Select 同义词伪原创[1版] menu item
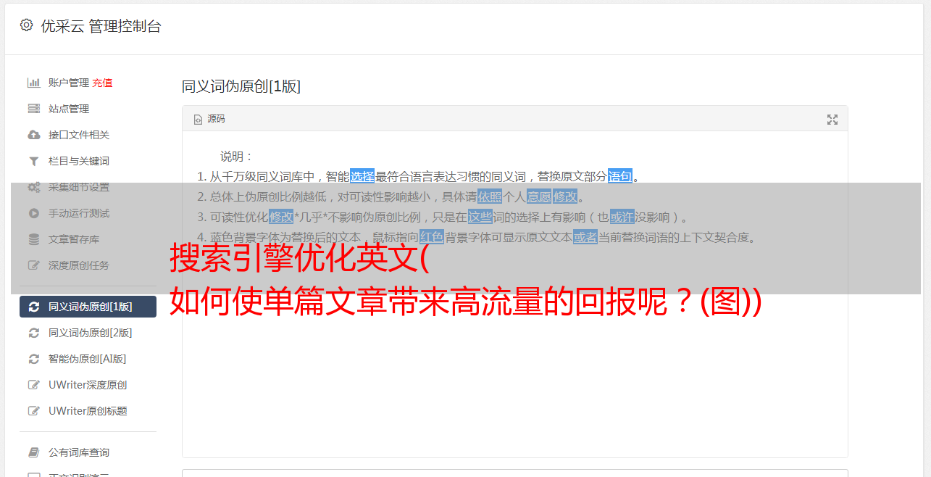931x477 pixels. (x=88, y=307)
